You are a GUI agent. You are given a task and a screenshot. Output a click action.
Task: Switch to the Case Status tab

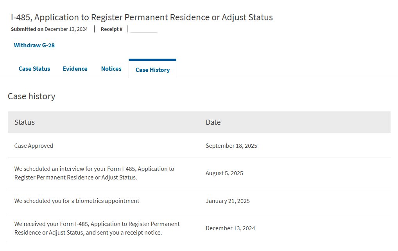pos(34,69)
